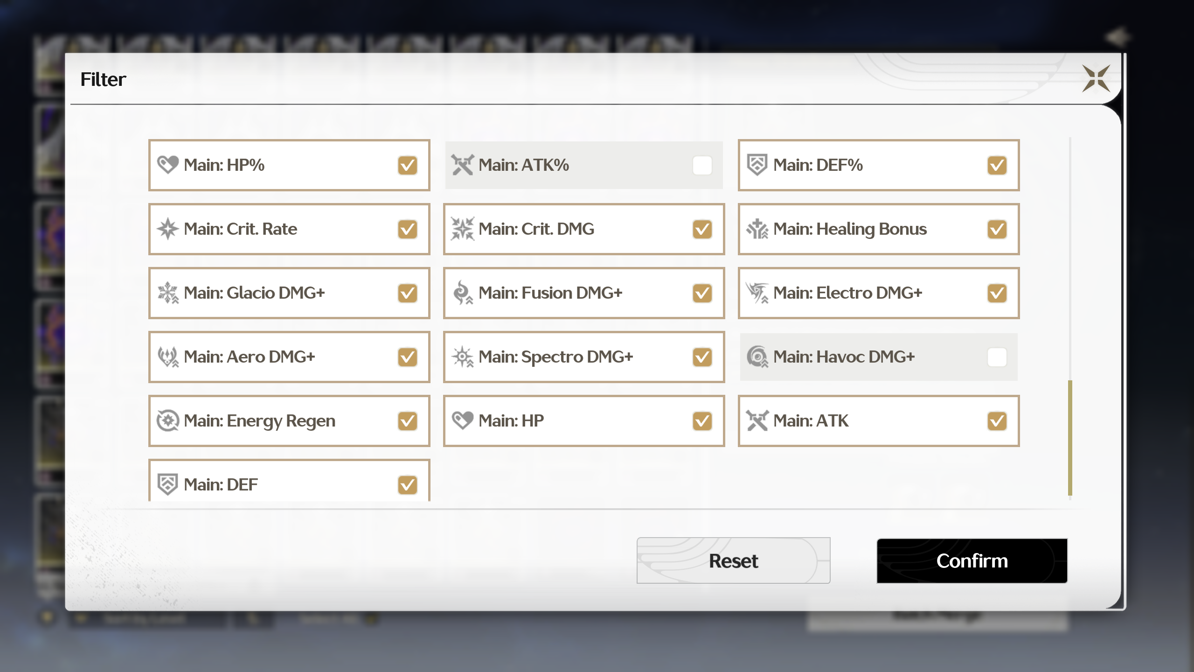
Task: Click the 'Main: ATK%' label text
Action: point(523,165)
